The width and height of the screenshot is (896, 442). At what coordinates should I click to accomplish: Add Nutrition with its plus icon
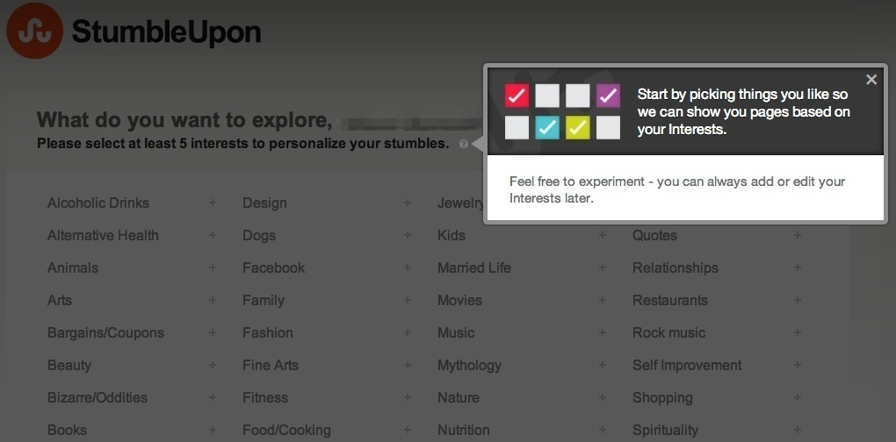click(603, 430)
